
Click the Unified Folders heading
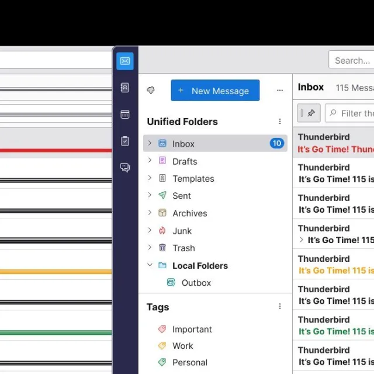coord(182,122)
